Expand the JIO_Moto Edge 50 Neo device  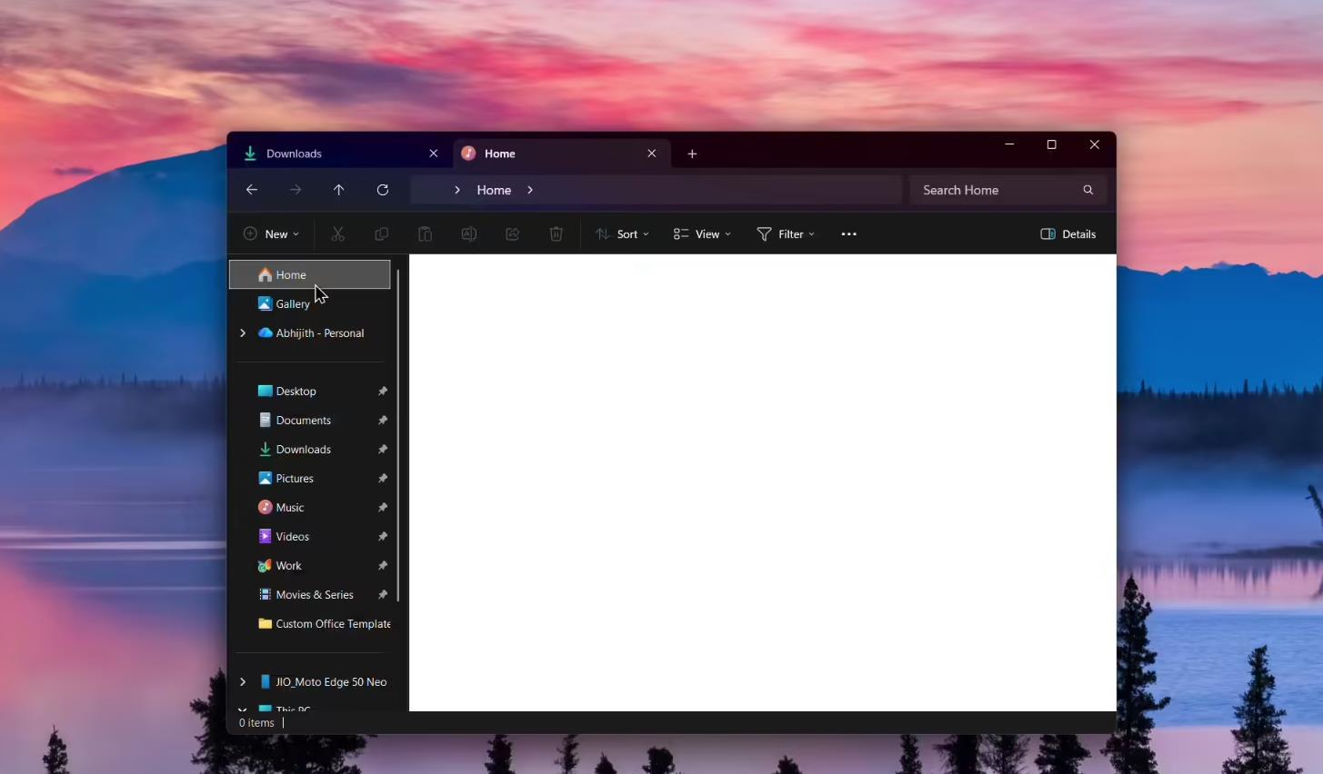click(242, 681)
